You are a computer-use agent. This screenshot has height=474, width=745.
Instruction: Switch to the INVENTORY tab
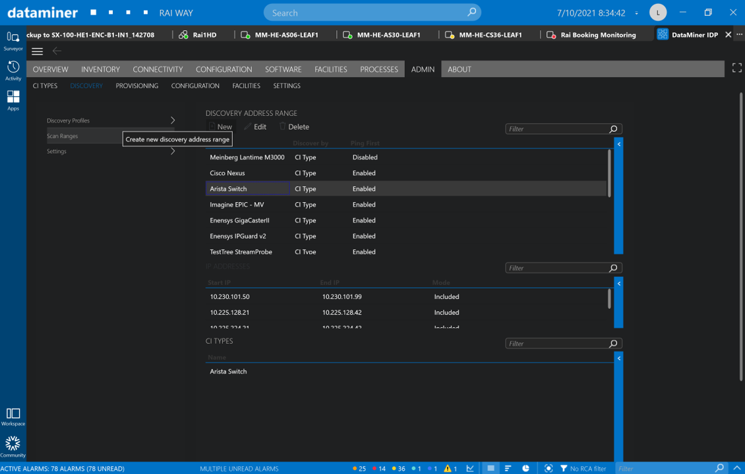(x=100, y=69)
